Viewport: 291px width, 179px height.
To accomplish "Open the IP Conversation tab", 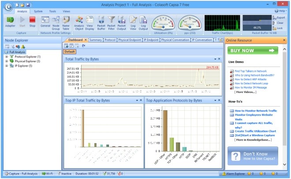I will [x=202, y=40].
